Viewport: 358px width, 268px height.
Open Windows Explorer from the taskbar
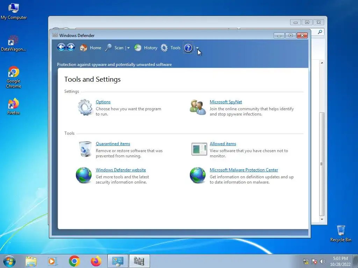[31, 261]
